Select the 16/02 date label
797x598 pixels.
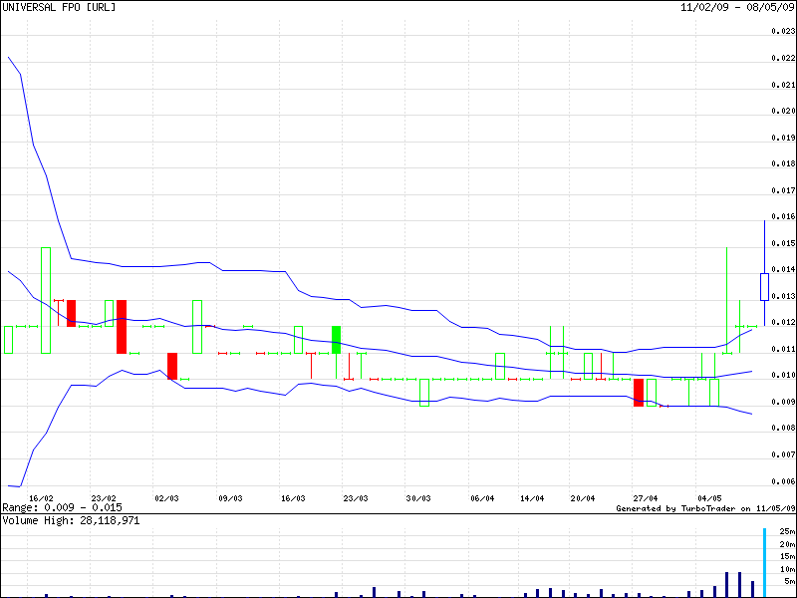[x=41, y=498]
